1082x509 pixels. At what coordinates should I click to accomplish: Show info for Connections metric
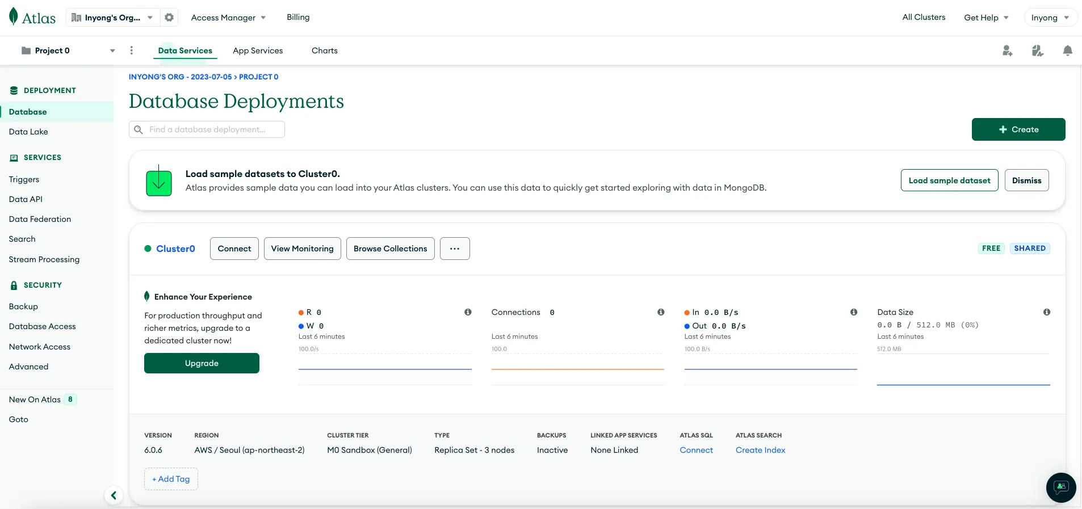[x=661, y=312]
